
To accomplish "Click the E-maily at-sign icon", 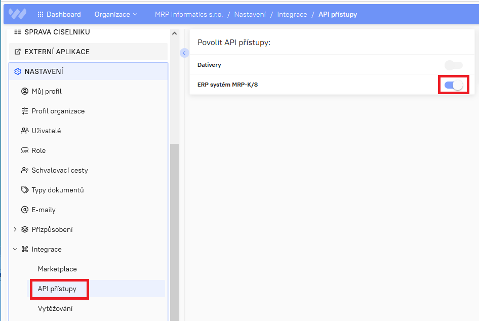I will (x=25, y=210).
